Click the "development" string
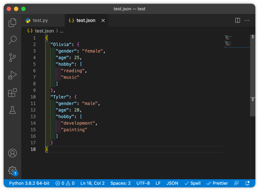 pos(78,123)
